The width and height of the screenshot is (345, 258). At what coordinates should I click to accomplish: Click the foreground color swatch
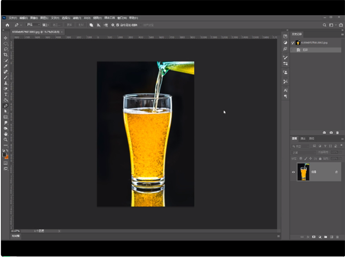point(5,155)
